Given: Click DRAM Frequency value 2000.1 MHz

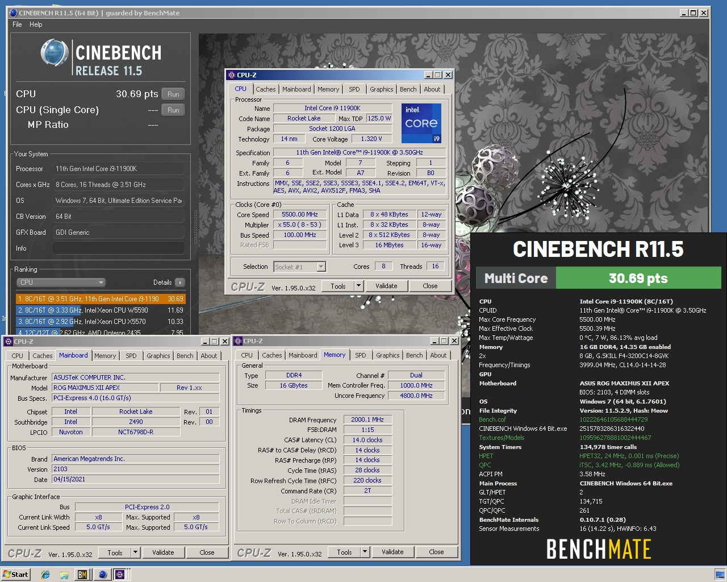Looking at the screenshot, I should point(367,419).
